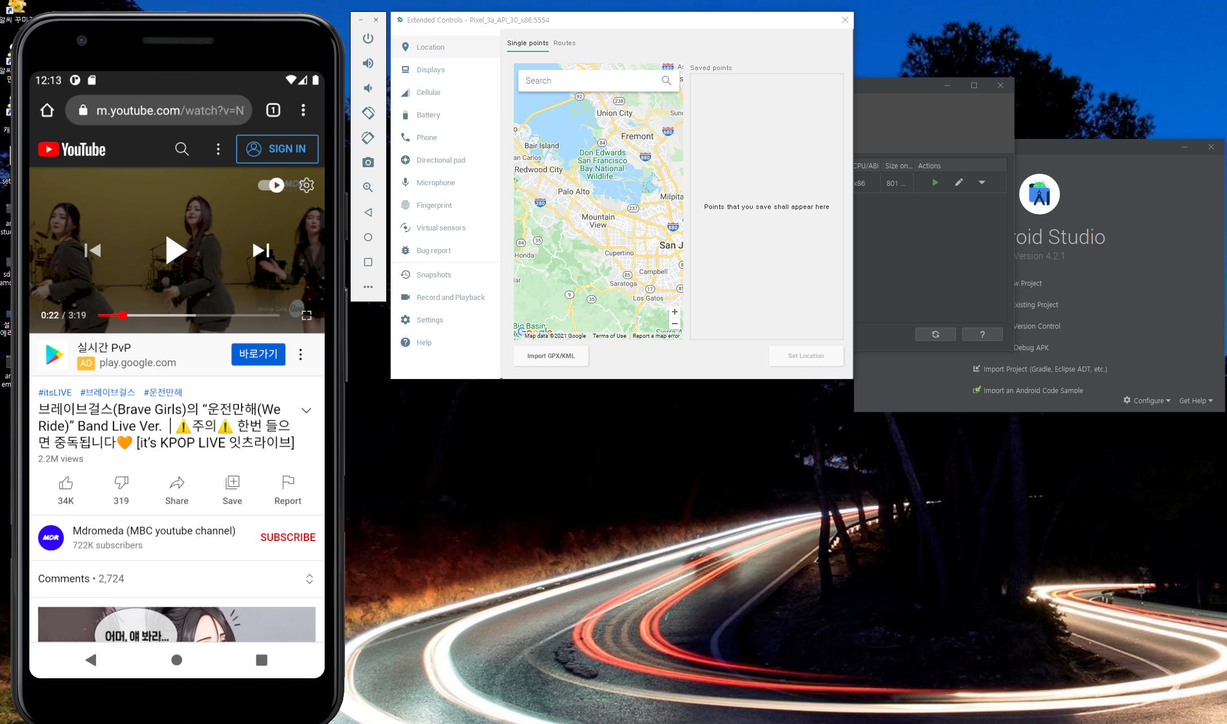Click the Import GPX/KML button
This screenshot has height=724, width=1227.
tap(551, 356)
